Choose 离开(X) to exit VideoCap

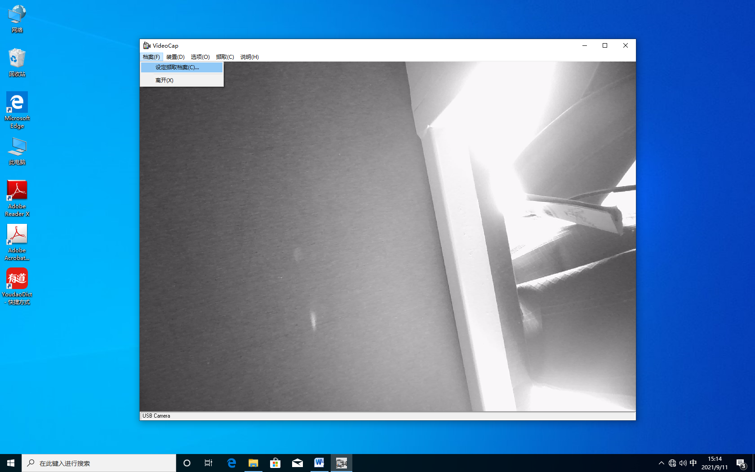pyautogui.click(x=182, y=80)
